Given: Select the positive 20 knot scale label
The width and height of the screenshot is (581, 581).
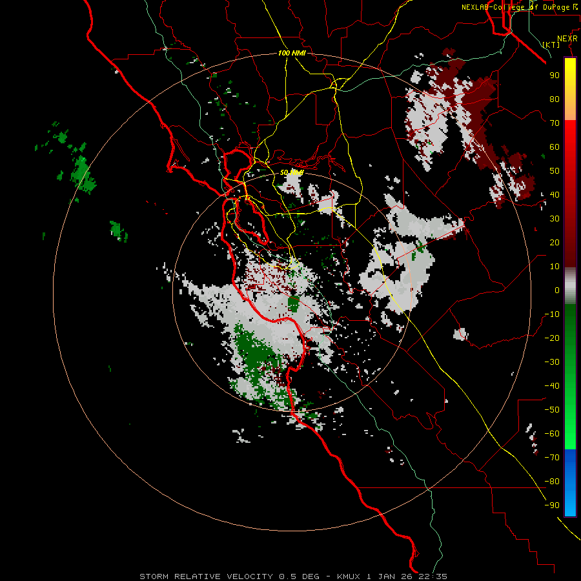Looking at the screenshot, I should point(555,242).
